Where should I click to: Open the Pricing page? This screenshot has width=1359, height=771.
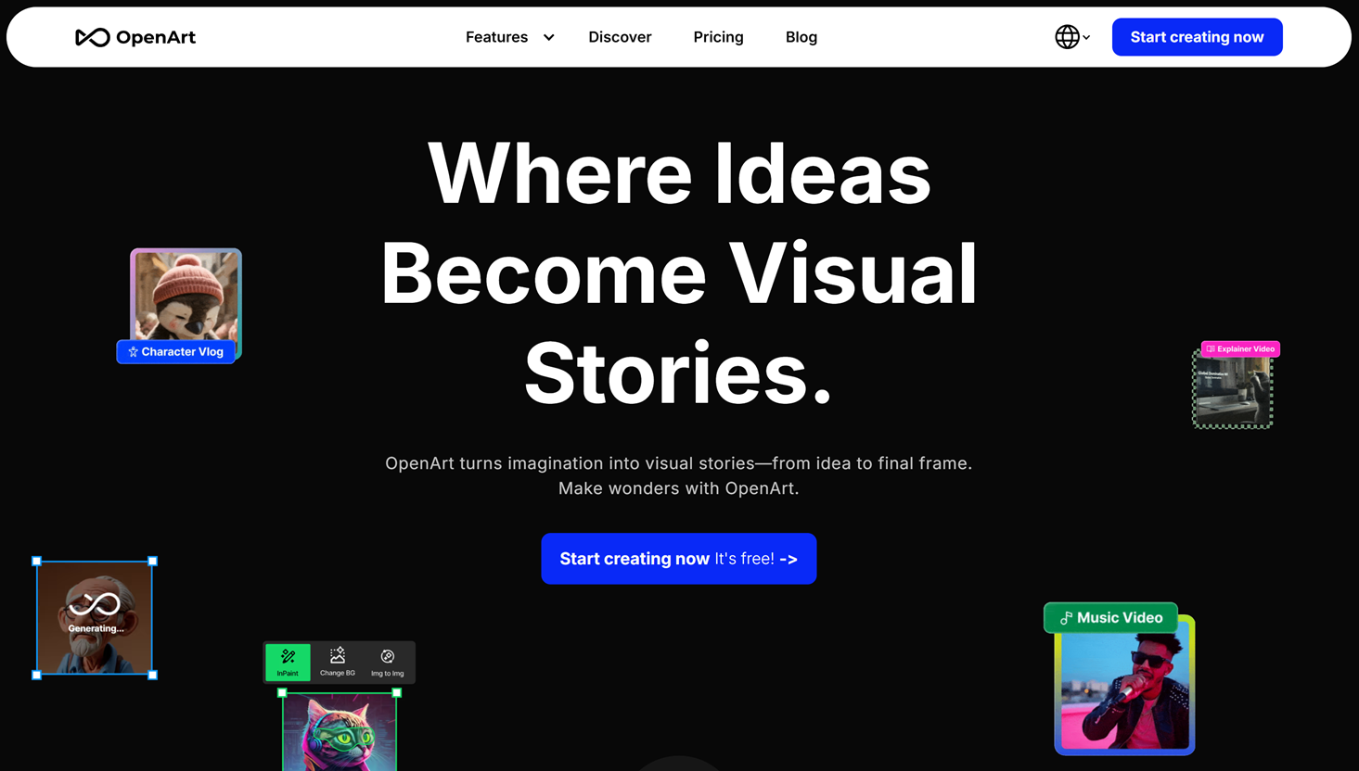coord(718,37)
